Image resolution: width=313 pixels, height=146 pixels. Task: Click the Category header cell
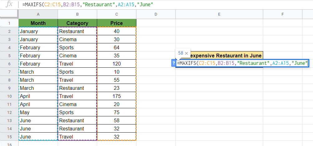pos(77,23)
